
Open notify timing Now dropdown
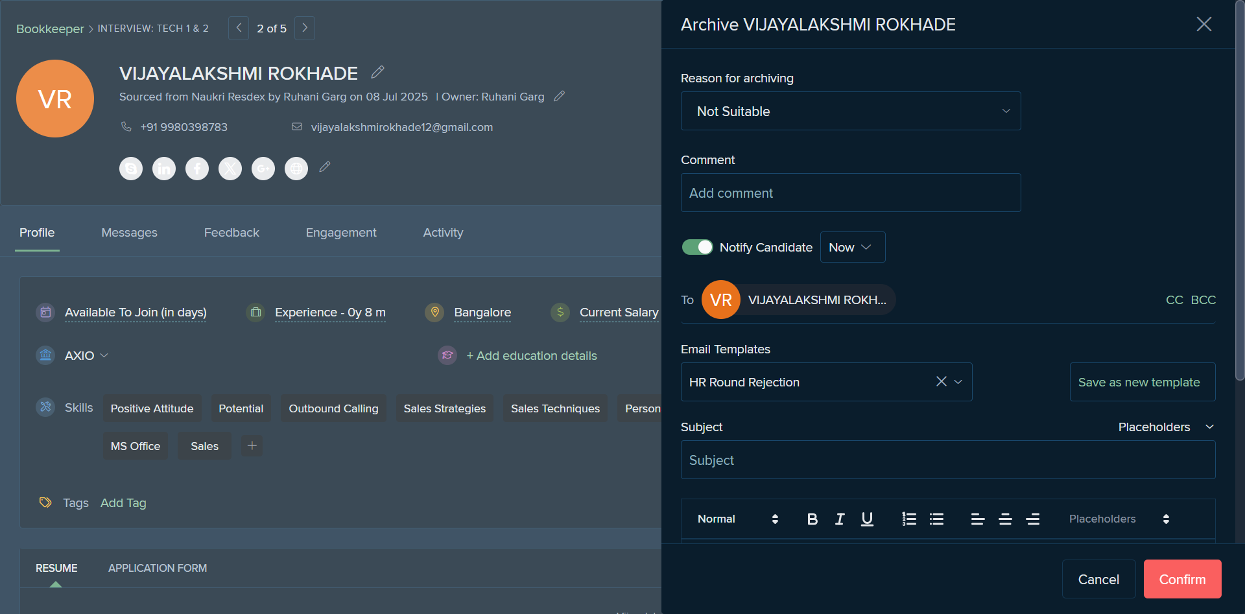pyautogui.click(x=853, y=247)
